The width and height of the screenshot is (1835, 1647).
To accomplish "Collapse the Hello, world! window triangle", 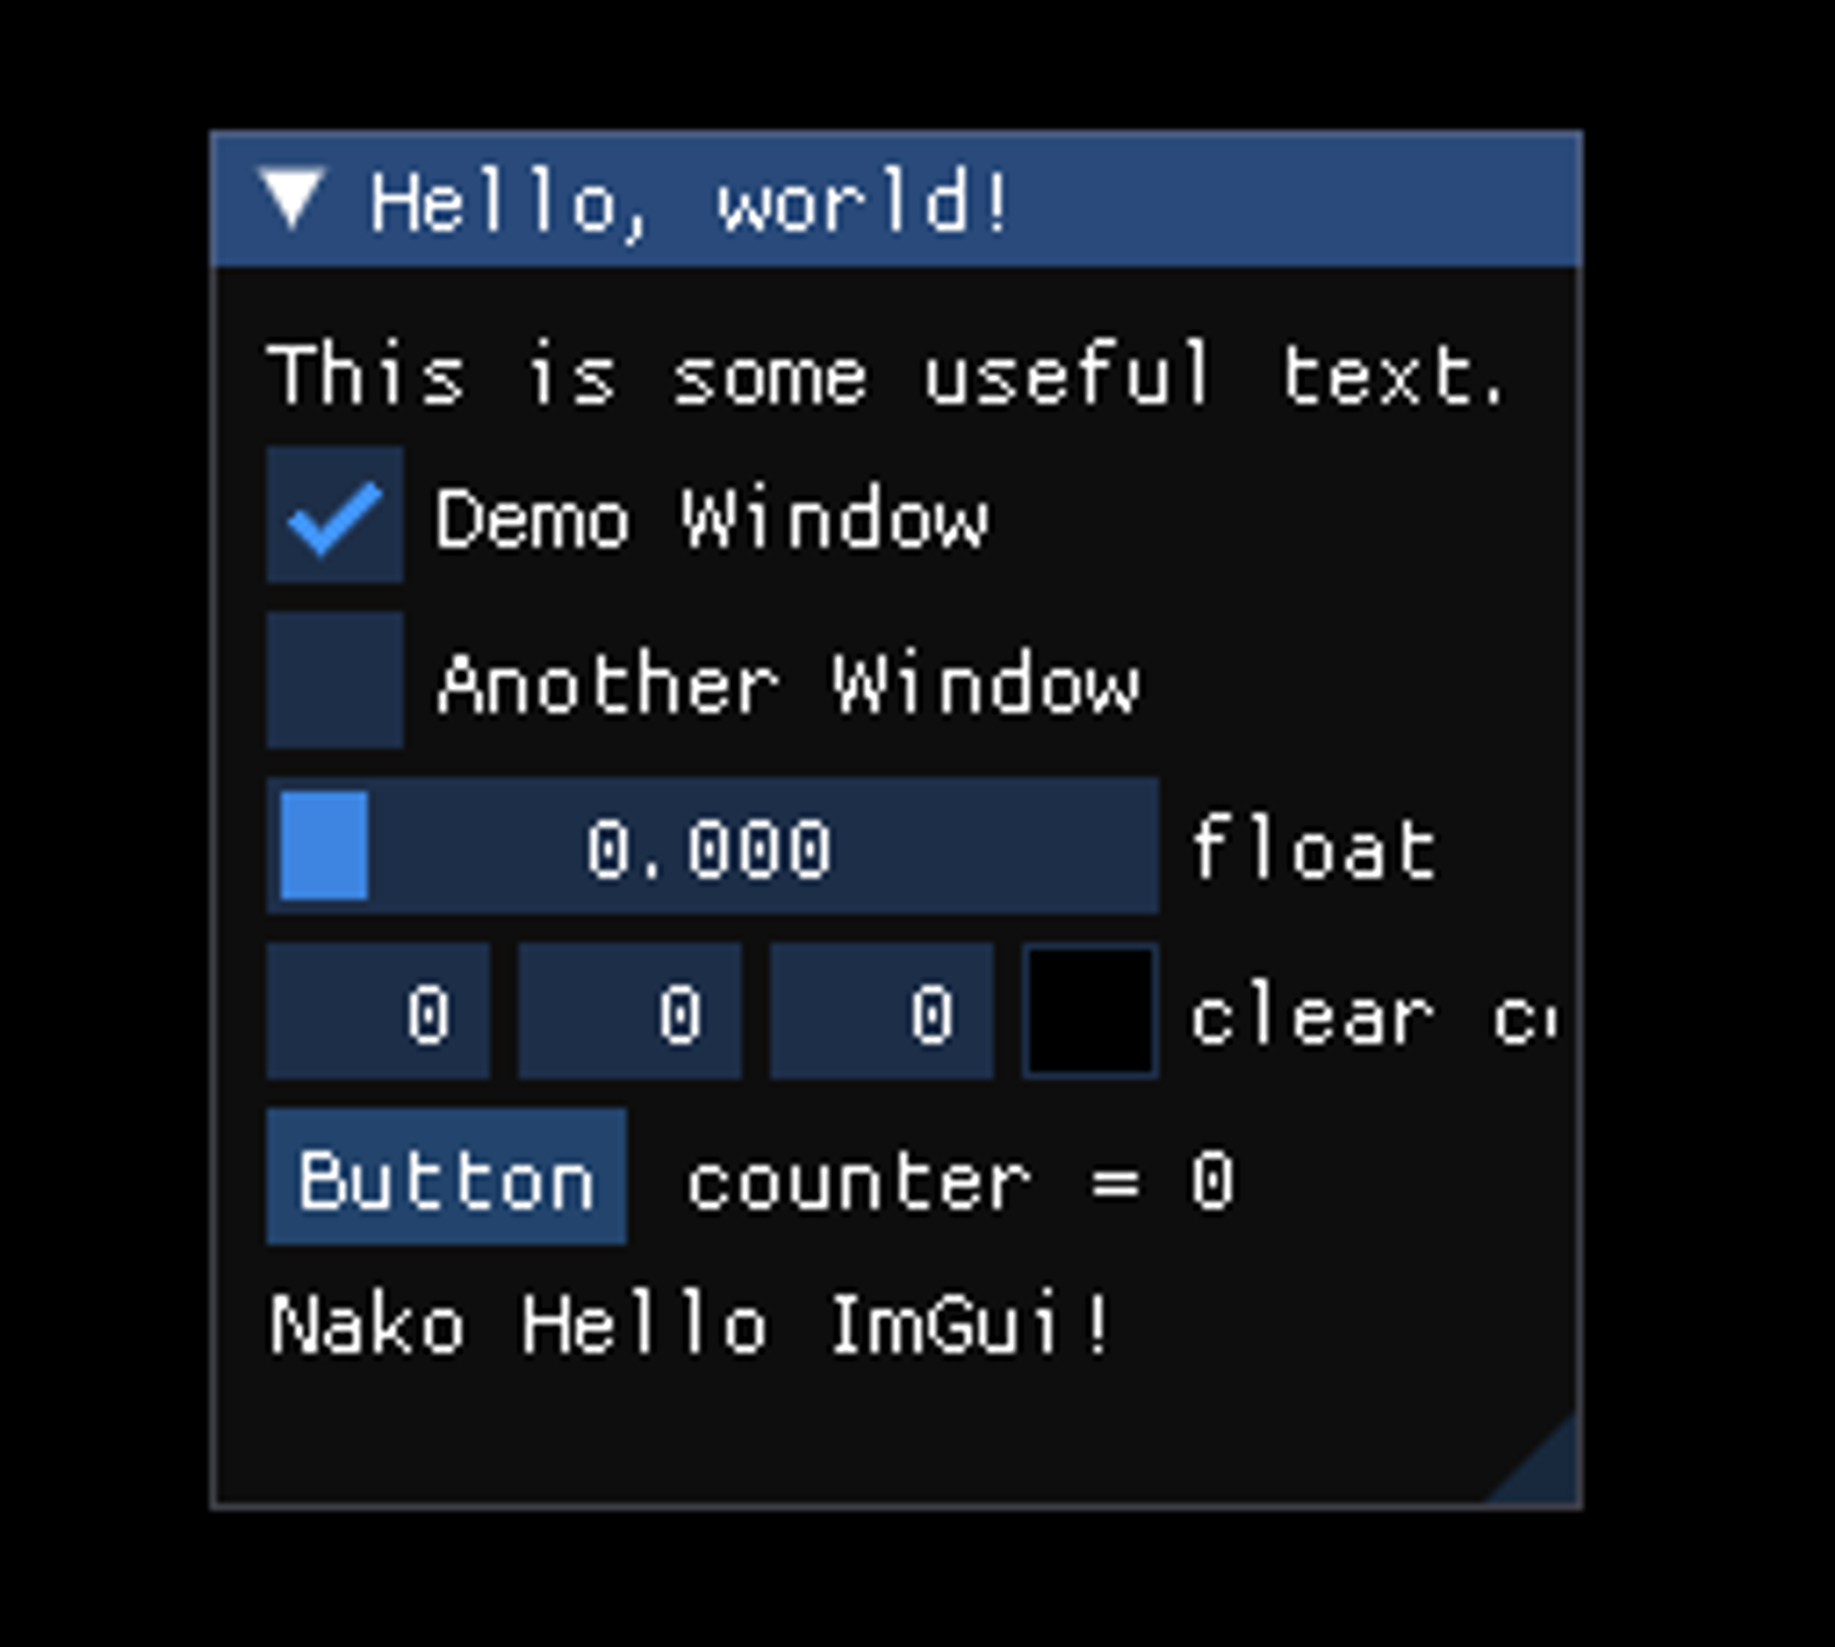I will pyautogui.click(x=292, y=198).
